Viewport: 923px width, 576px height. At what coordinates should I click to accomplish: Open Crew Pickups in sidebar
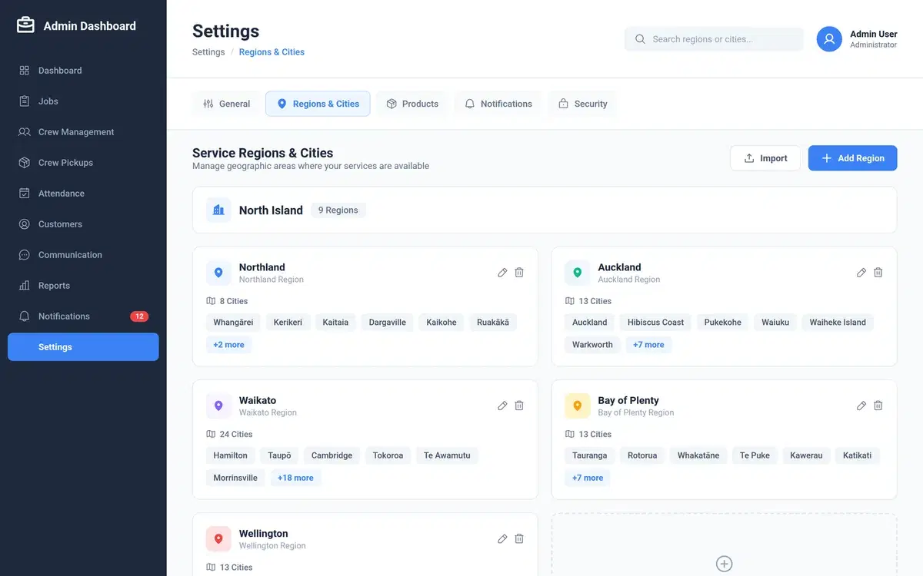click(x=83, y=163)
